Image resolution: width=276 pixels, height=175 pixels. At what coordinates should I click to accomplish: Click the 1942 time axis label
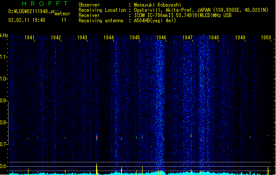[56, 37]
